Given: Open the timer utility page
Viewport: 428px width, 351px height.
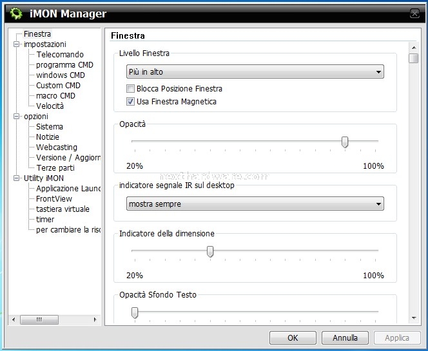Looking at the screenshot, I should 45,219.
